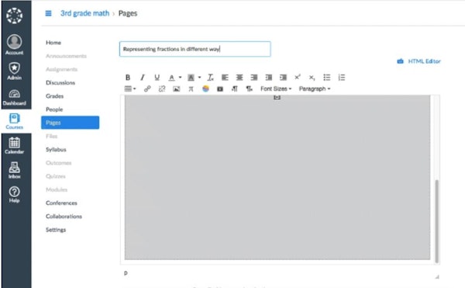Go to Home in course menu

coord(53,43)
